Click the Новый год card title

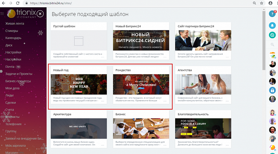(61, 70)
